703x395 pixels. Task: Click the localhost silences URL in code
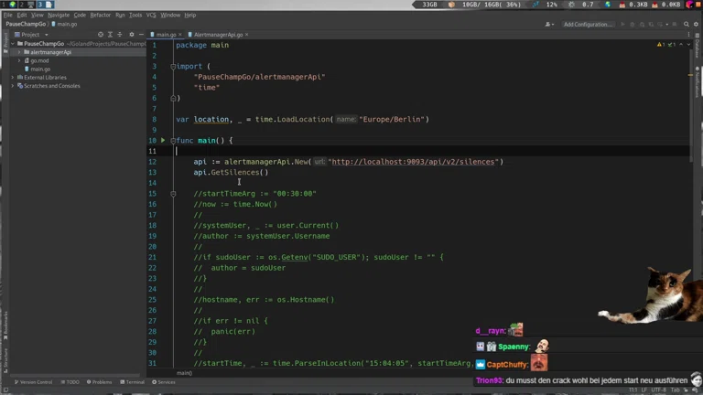413,162
